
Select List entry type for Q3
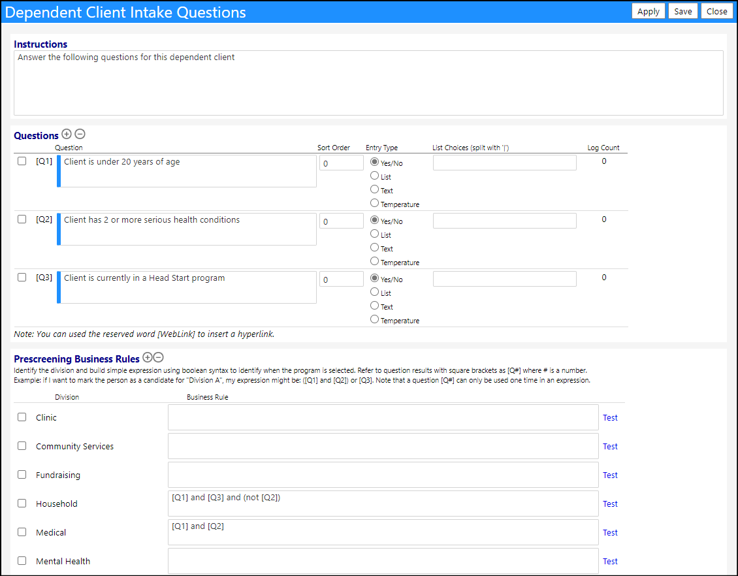tap(375, 292)
